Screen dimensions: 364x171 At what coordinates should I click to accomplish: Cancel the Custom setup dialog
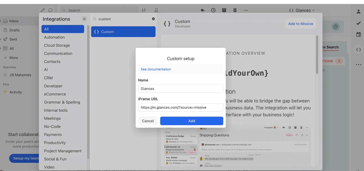point(148,121)
